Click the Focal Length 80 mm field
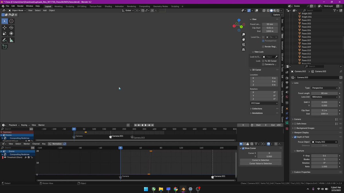This screenshot has height=193, width=344. (325, 93)
